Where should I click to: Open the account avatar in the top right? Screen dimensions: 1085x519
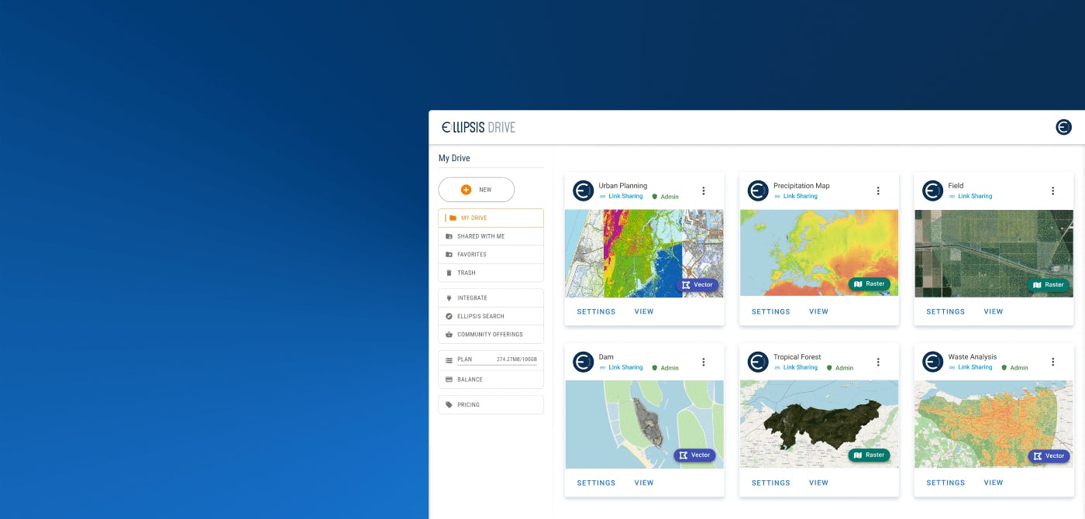tap(1063, 126)
